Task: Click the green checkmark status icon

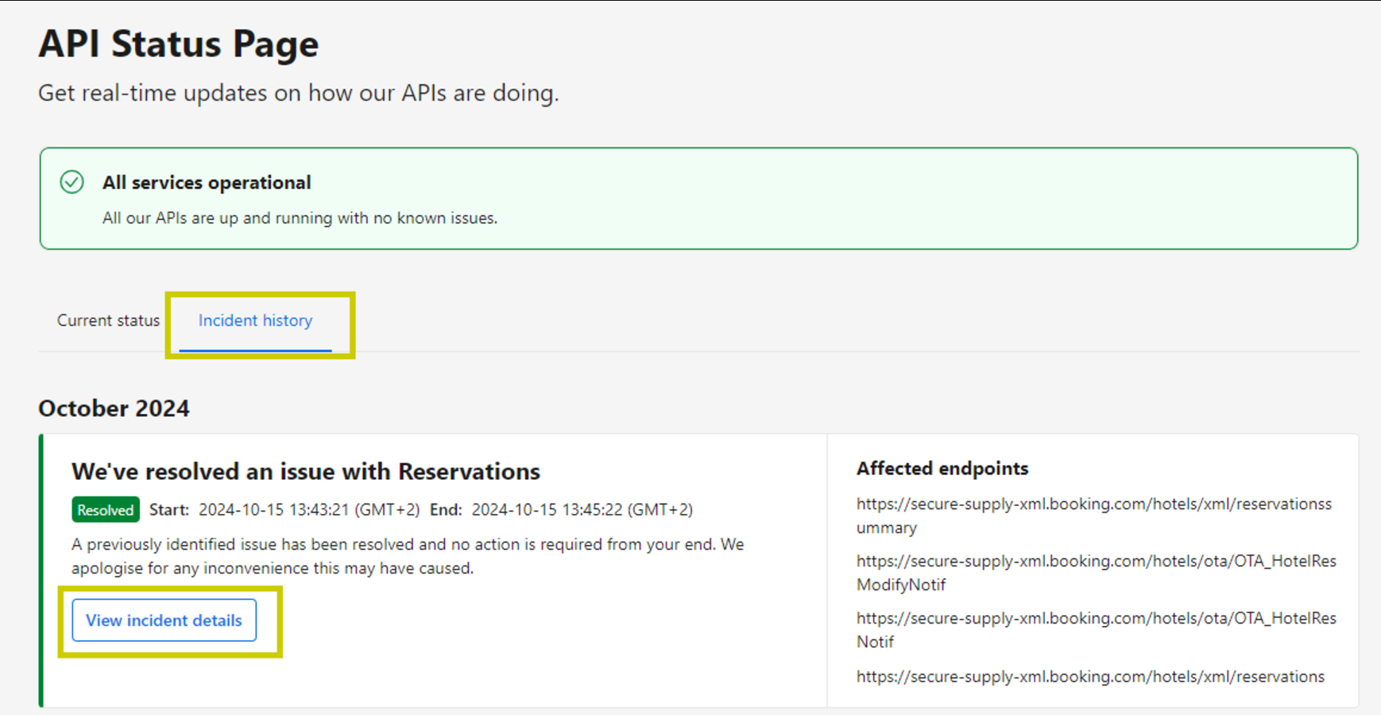Action: coord(72,182)
